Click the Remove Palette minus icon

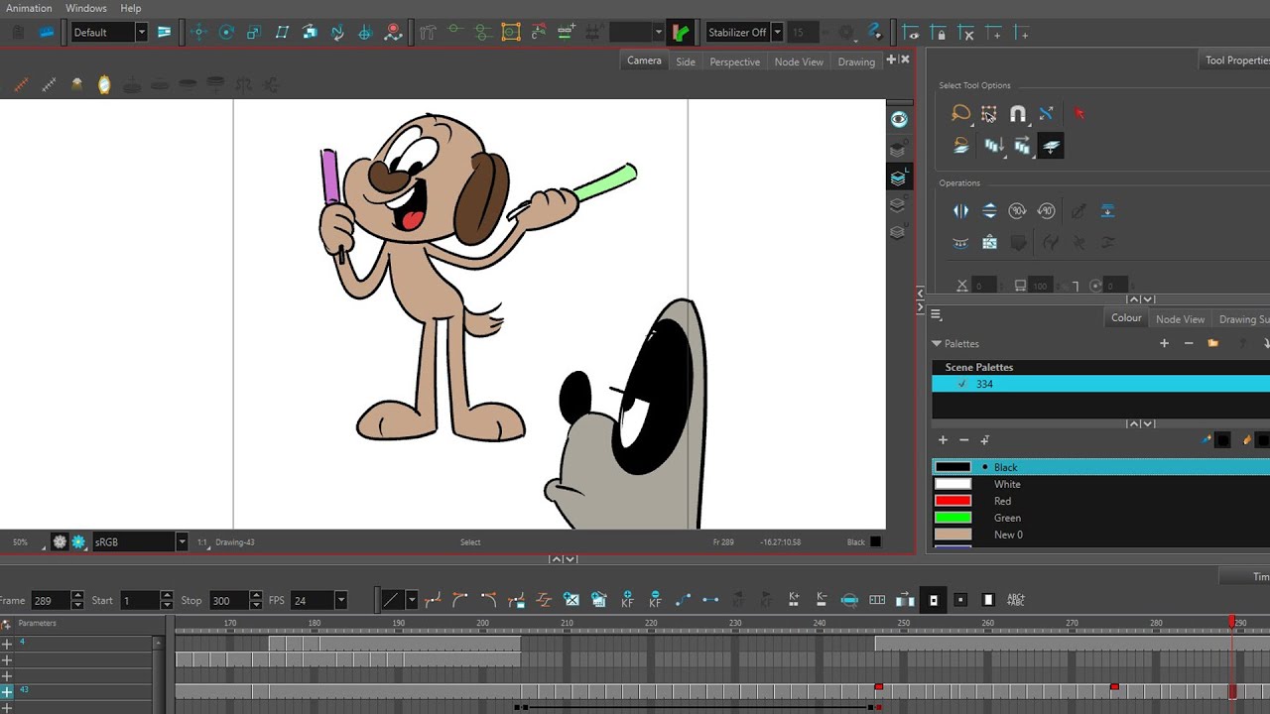pyautogui.click(x=1189, y=343)
